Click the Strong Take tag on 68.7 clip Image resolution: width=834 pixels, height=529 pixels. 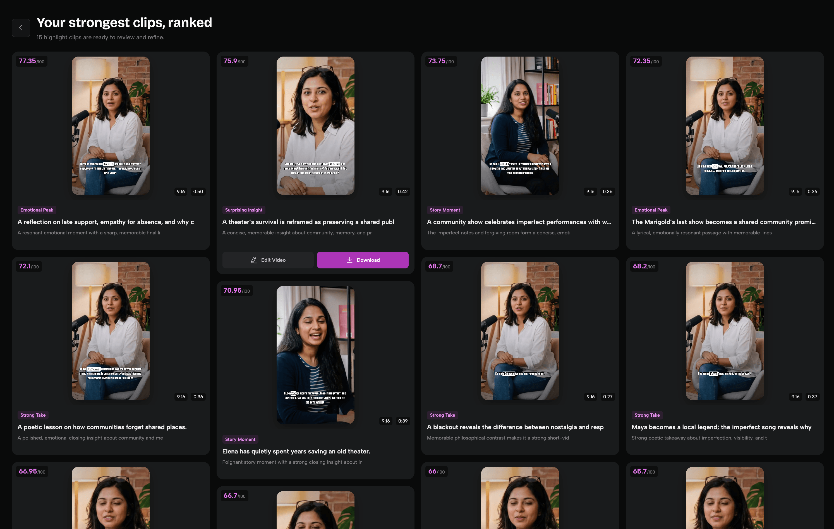[x=442, y=415]
